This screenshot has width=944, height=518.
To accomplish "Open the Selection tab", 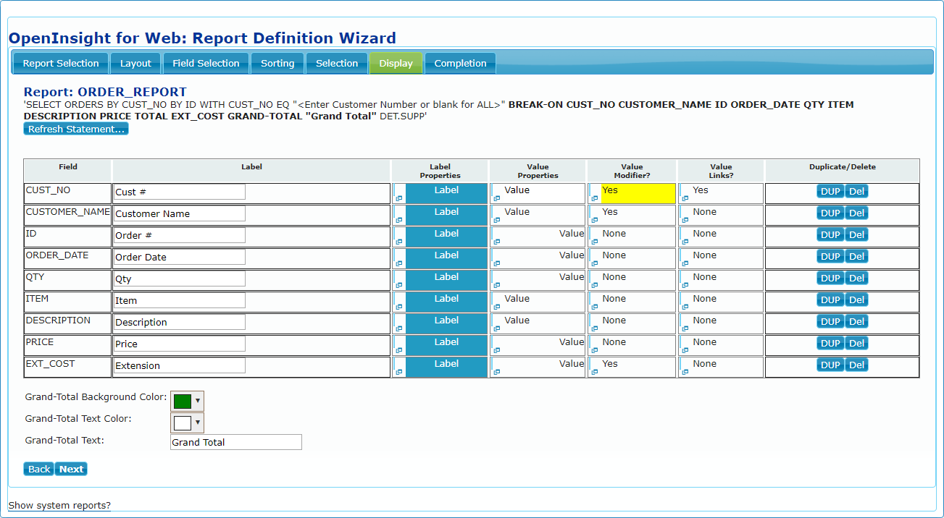I will [337, 63].
